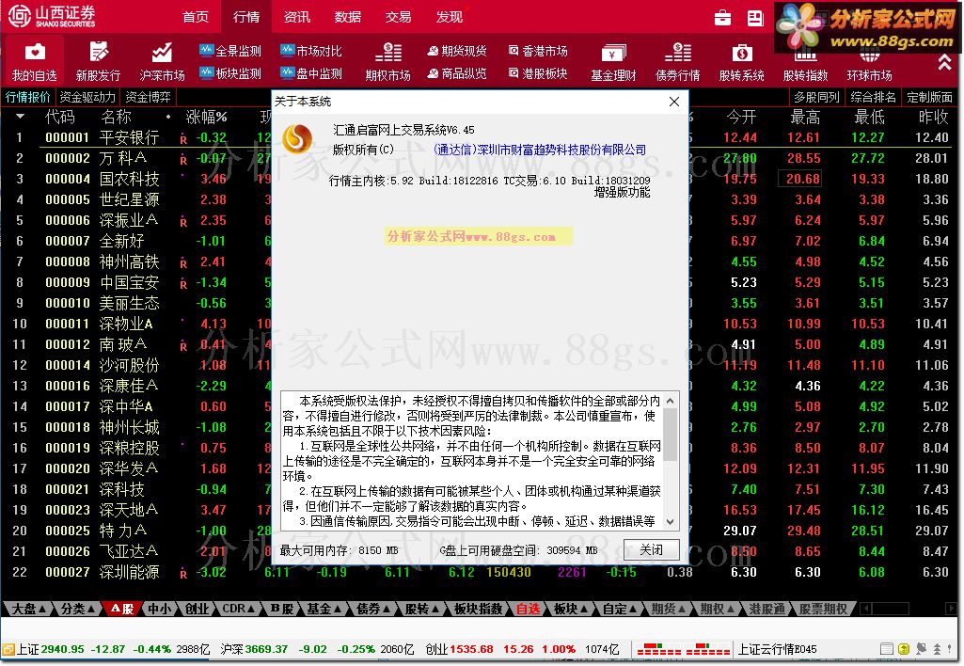
Task: Sort by 涨幅% column header
Action: [x=206, y=117]
